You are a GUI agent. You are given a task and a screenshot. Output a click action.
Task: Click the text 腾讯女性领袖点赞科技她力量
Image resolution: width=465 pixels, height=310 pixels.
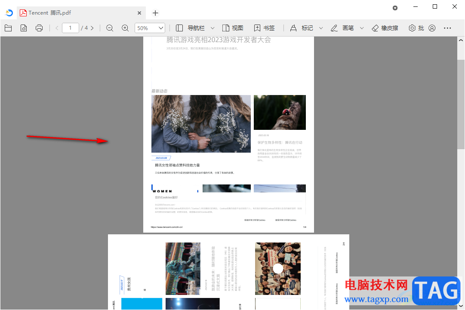coord(177,165)
